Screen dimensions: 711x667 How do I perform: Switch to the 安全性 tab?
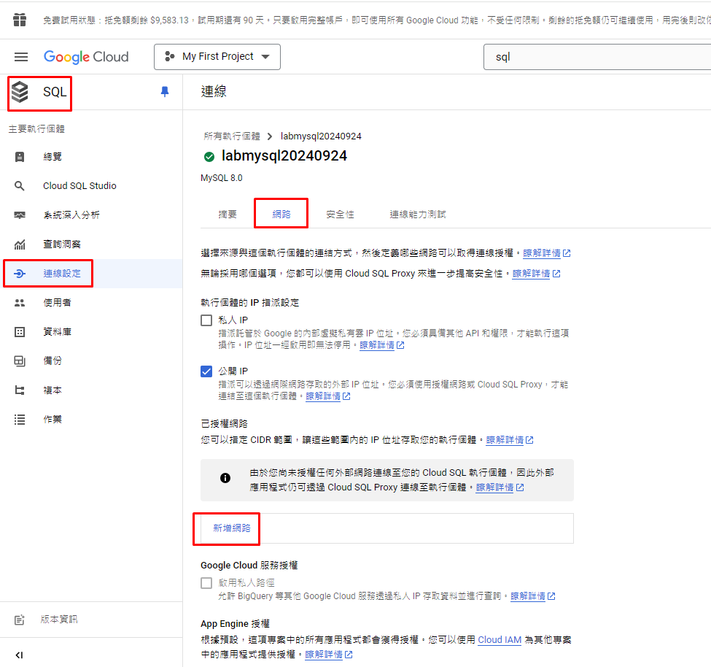point(340,214)
